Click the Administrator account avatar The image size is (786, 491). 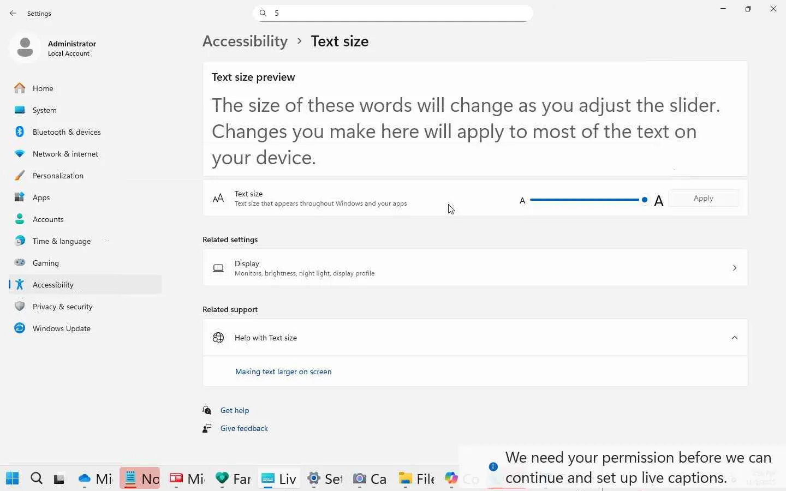25,48
